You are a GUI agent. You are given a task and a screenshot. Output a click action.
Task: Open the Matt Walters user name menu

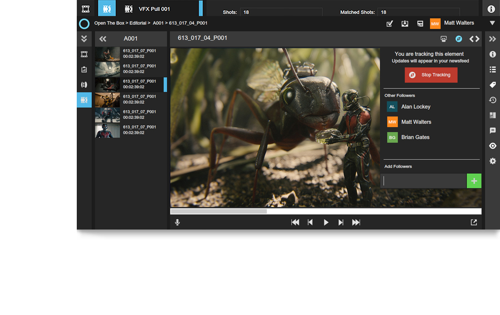tap(459, 23)
